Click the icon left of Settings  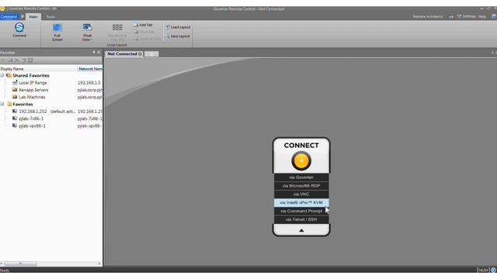pos(450,16)
